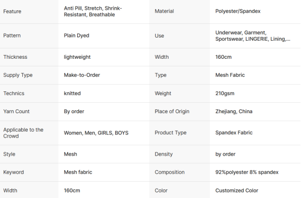Click the truncated Use value ending with ellipsis
The width and height of the screenshot is (301, 198).
click(x=253, y=36)
